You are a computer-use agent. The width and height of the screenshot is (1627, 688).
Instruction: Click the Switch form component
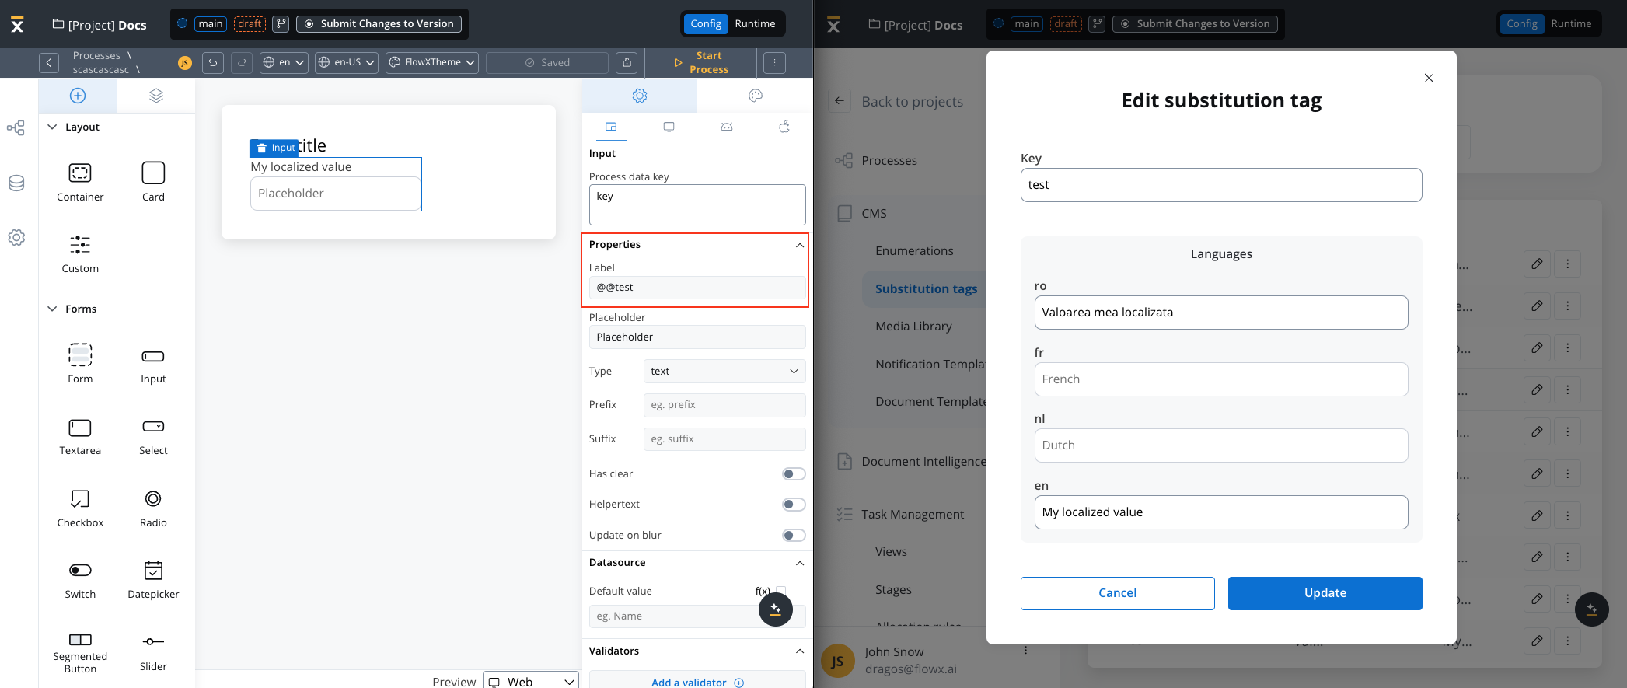point(80,580)
